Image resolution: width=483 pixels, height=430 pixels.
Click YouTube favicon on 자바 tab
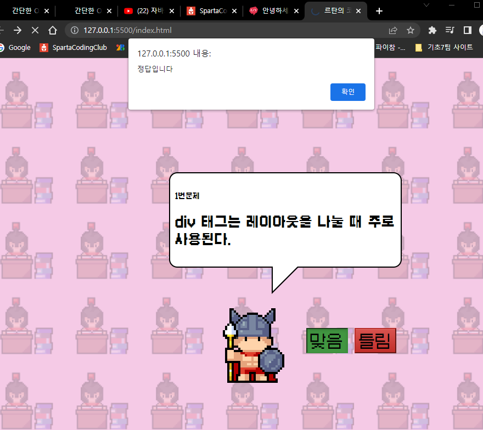pyautogui.click(x=128, y=11)
